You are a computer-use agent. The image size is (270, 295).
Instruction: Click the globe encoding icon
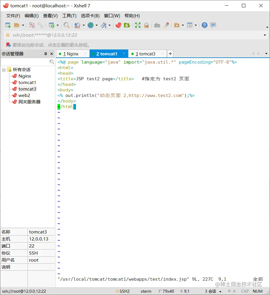coord(91,25)
